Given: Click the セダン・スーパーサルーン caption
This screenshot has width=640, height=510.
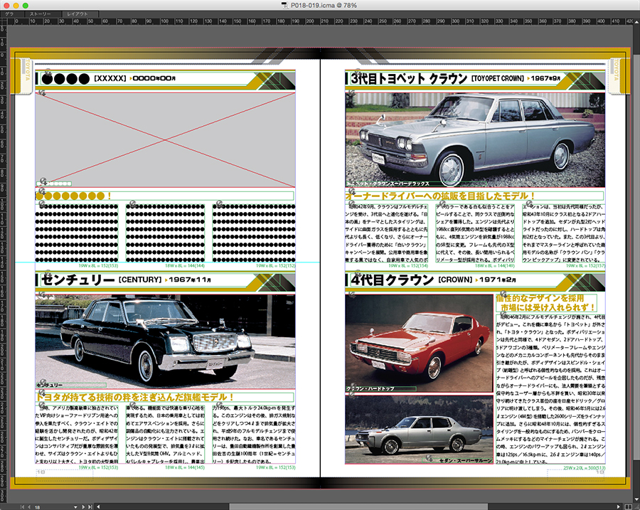Looking at the screenshot, I should tap(466, 460).
